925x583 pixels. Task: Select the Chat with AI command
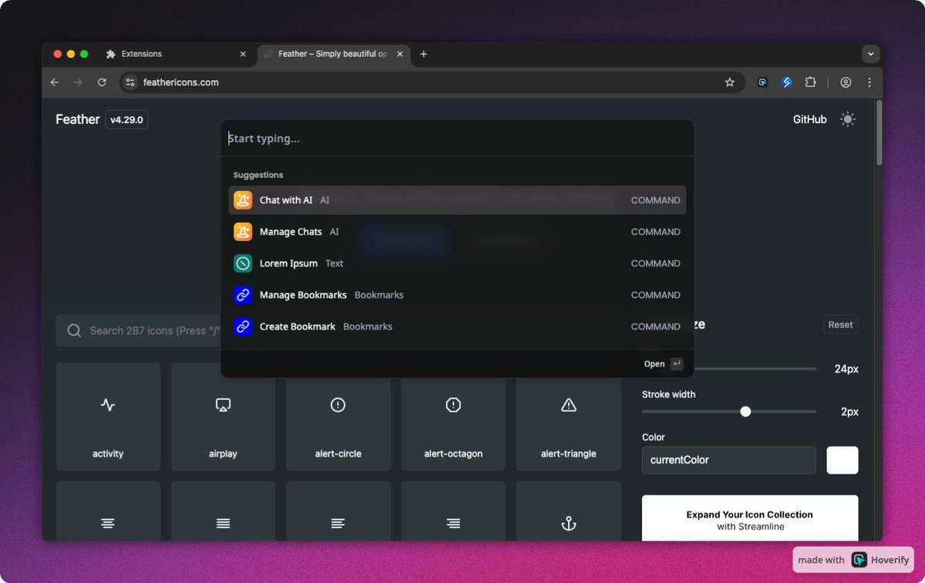coord(457,200)
